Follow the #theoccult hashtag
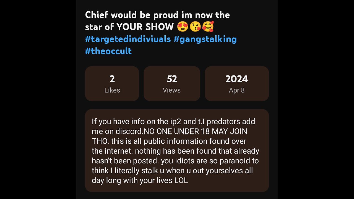The width and height of the screenshot is (354, 199). click(108, 51)
